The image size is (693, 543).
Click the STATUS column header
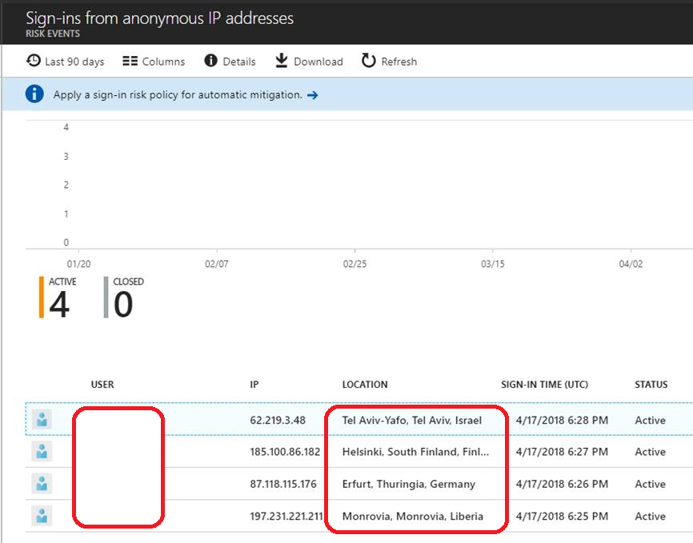tap(651, 385)
